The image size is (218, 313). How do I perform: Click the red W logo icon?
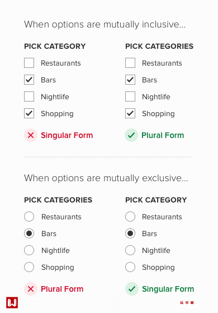(12, 302)
